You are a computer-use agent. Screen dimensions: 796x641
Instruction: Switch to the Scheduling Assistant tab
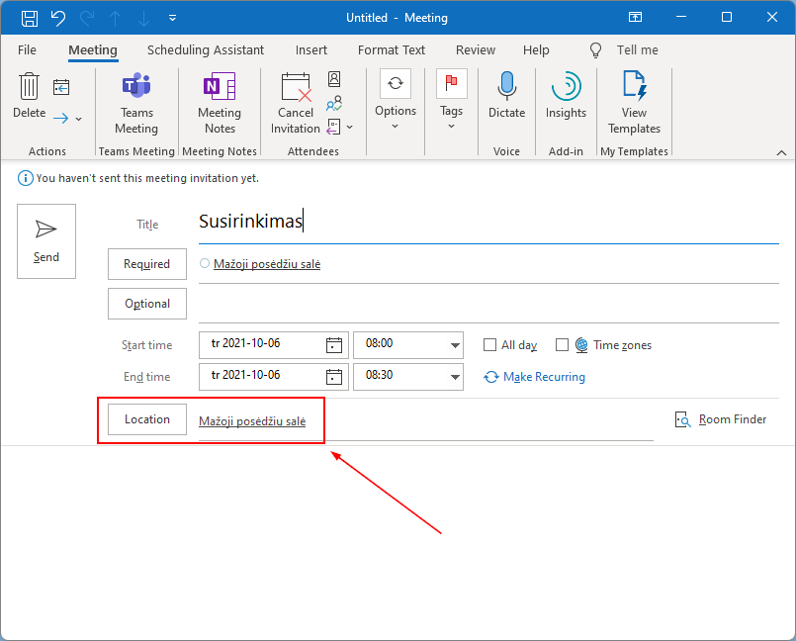point(206,50)
